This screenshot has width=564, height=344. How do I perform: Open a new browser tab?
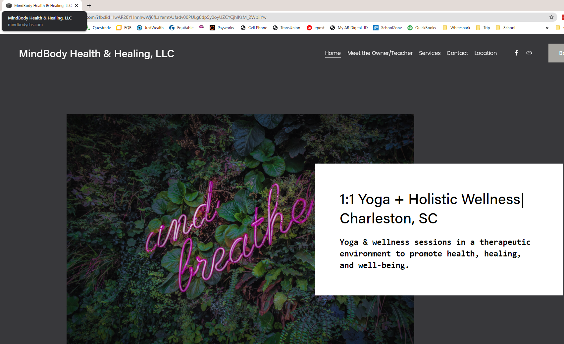[89, 6]
